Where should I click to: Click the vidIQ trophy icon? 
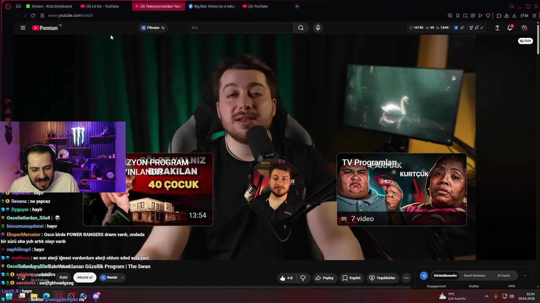pyautogui.click(x=471, y=28)
